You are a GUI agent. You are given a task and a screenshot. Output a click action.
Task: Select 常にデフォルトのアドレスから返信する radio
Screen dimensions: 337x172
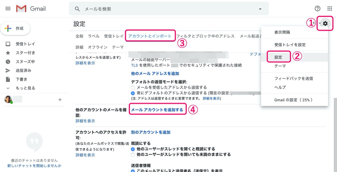click(x=133, y=93)
